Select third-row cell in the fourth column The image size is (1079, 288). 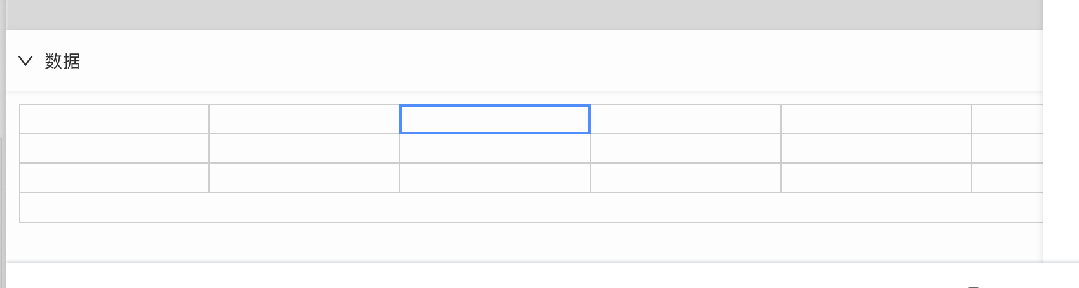(686, 178)
